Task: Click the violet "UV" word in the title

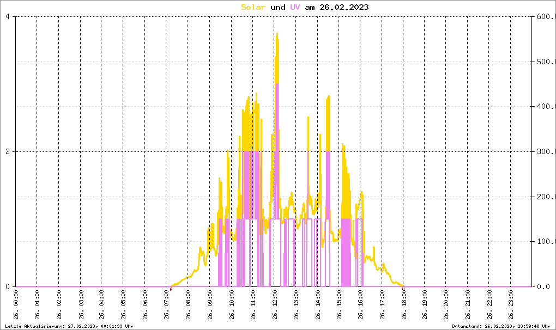Action: click(295, 7)
